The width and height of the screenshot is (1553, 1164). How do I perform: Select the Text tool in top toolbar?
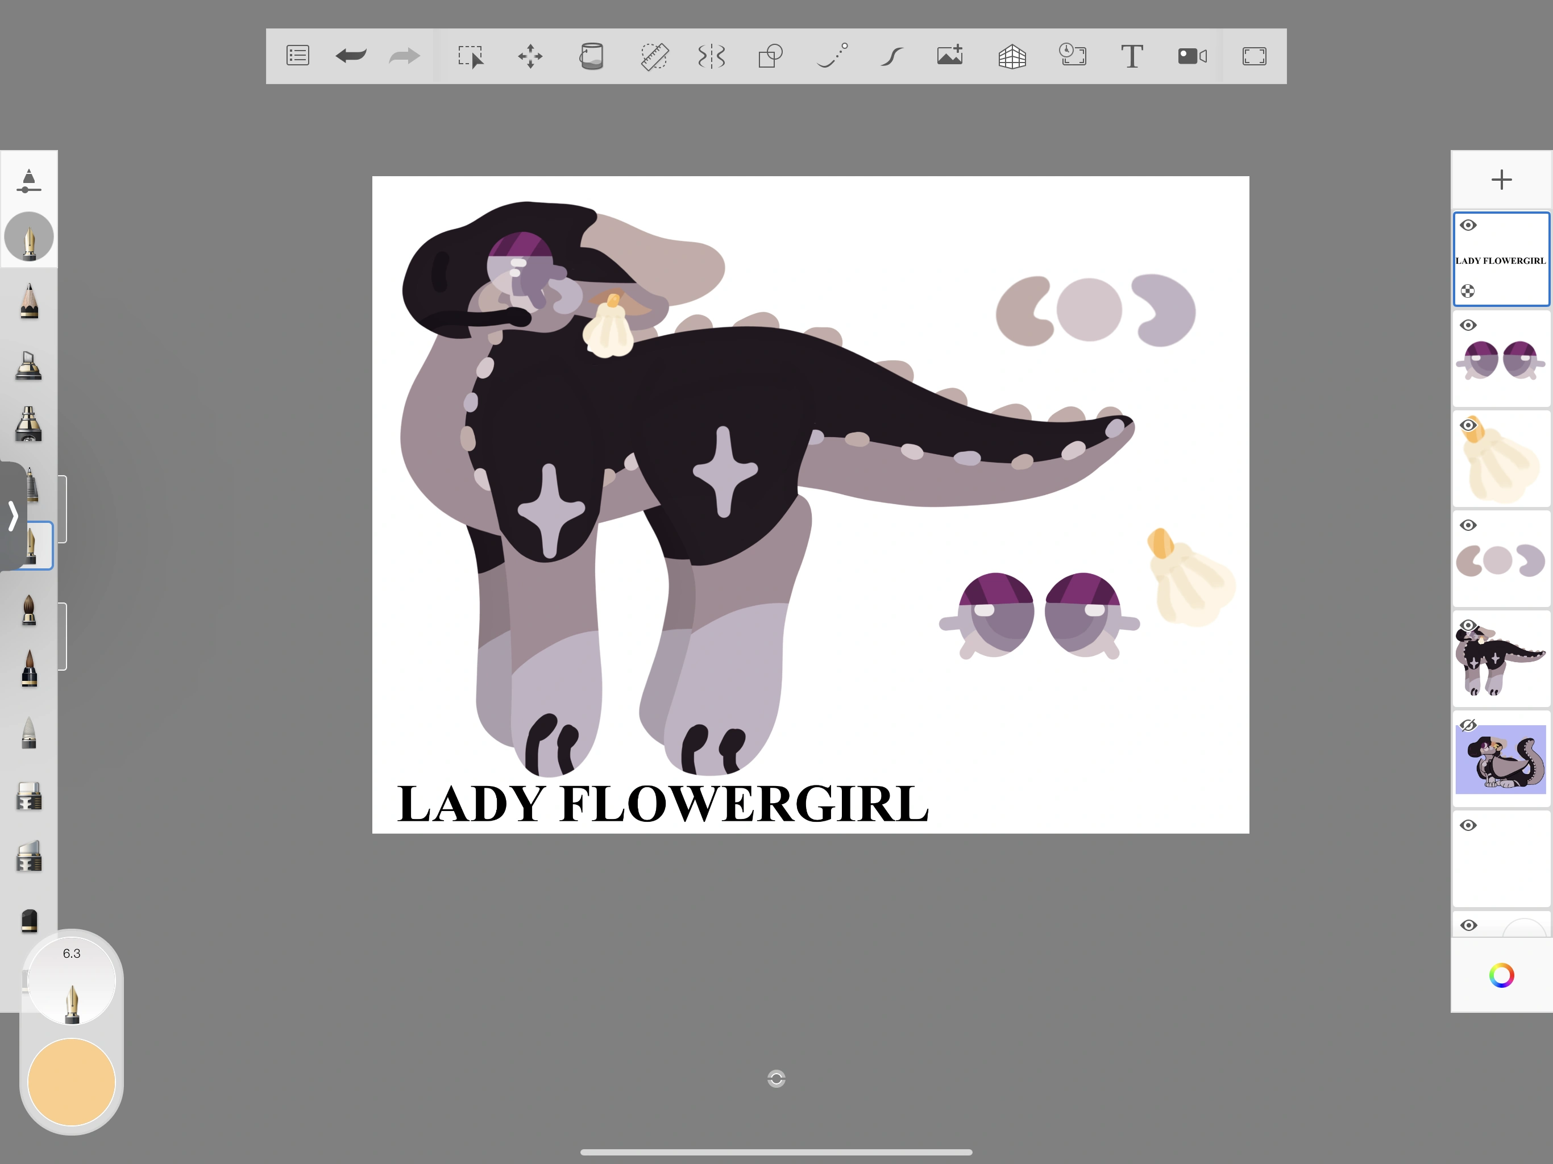coord(1131,56)
